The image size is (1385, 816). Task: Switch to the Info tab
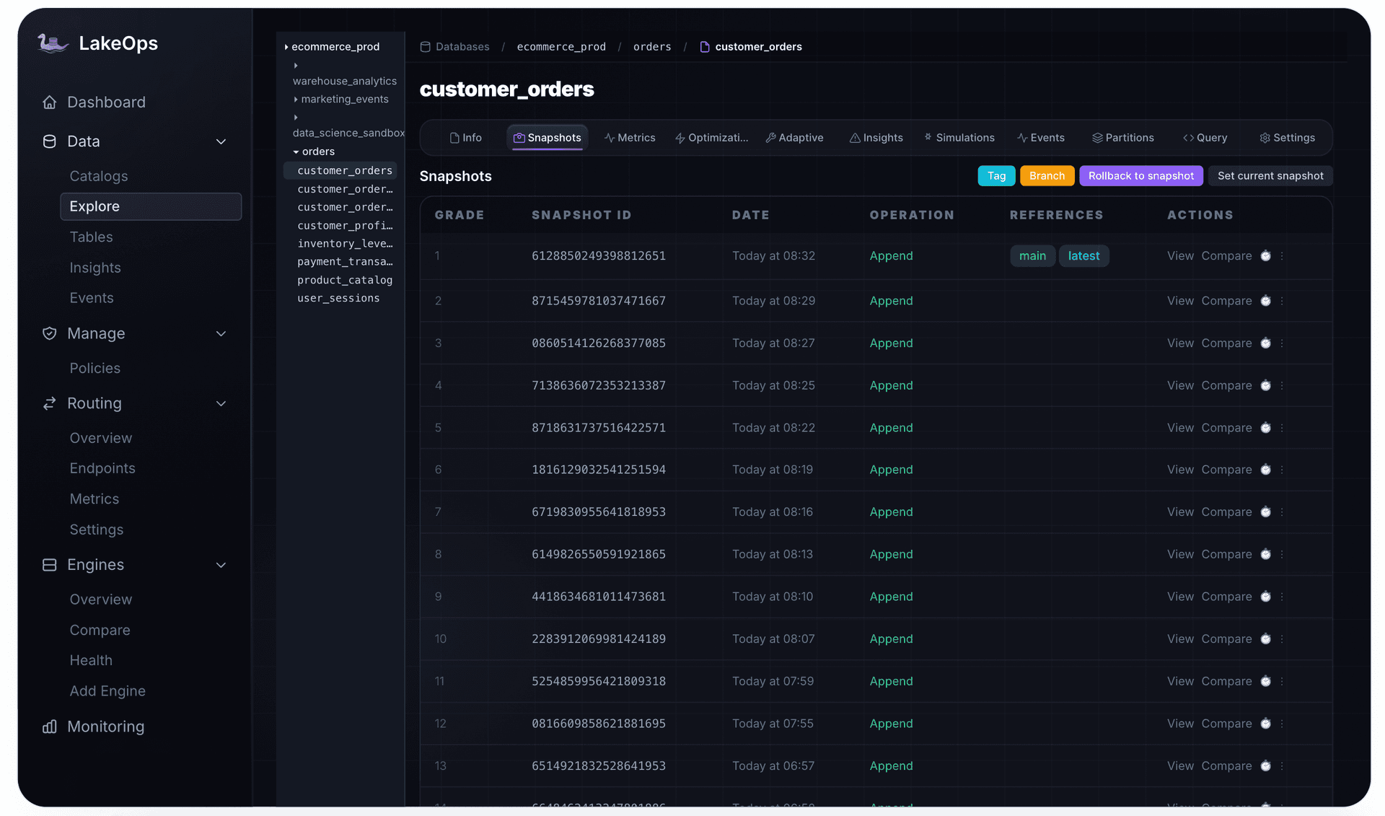tap(465, 138)
